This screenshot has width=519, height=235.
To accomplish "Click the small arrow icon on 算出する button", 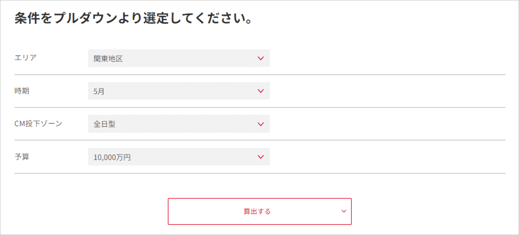I will (344, 211).
